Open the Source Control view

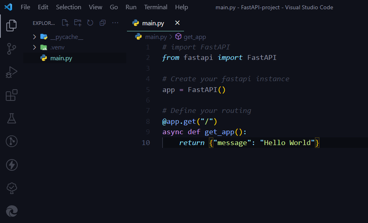(11, 48)
